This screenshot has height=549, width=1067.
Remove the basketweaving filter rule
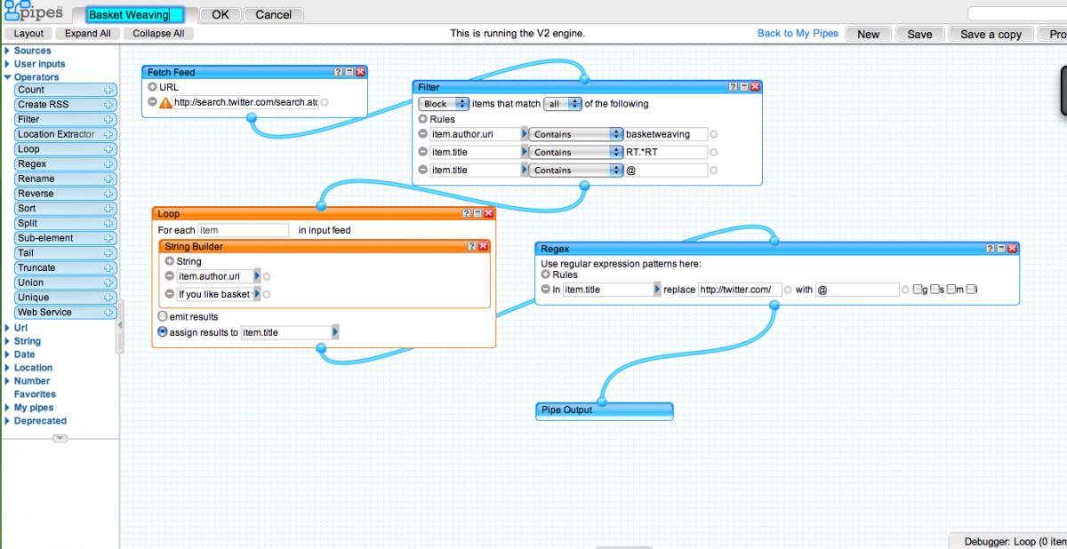(x=422, y=134)
